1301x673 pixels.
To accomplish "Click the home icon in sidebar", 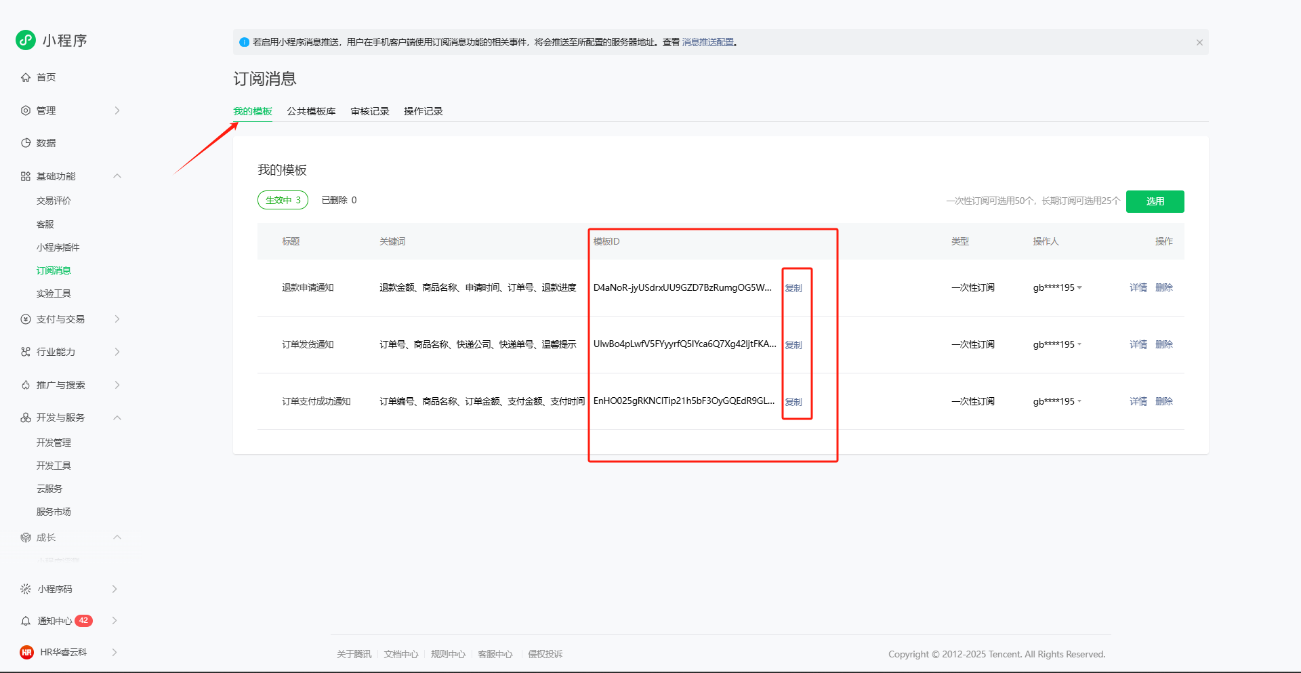I will (x=26, y=77).
